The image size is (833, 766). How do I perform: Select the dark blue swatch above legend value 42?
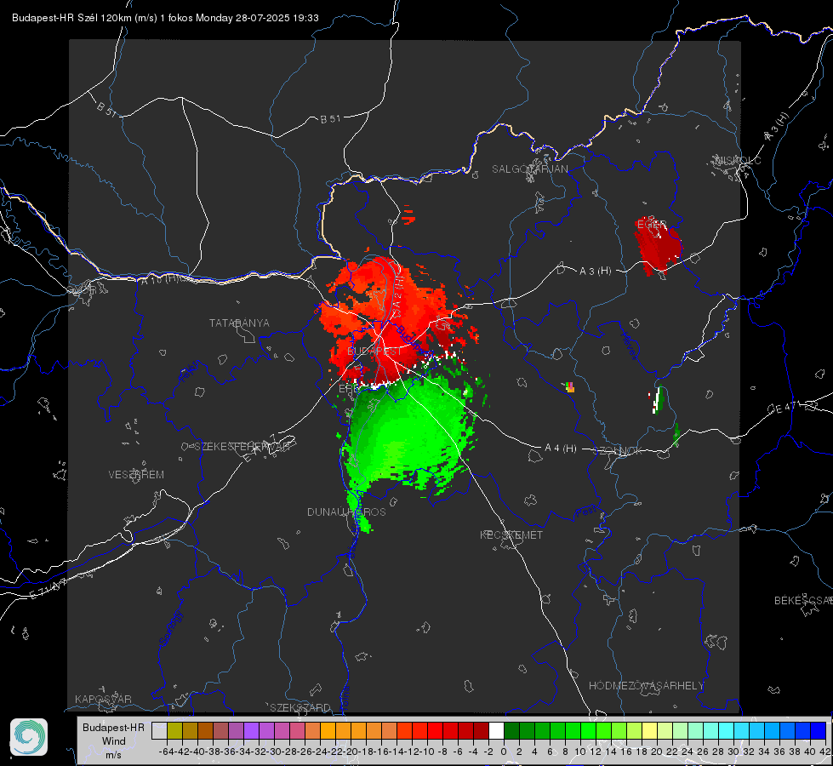click(819, 730)
